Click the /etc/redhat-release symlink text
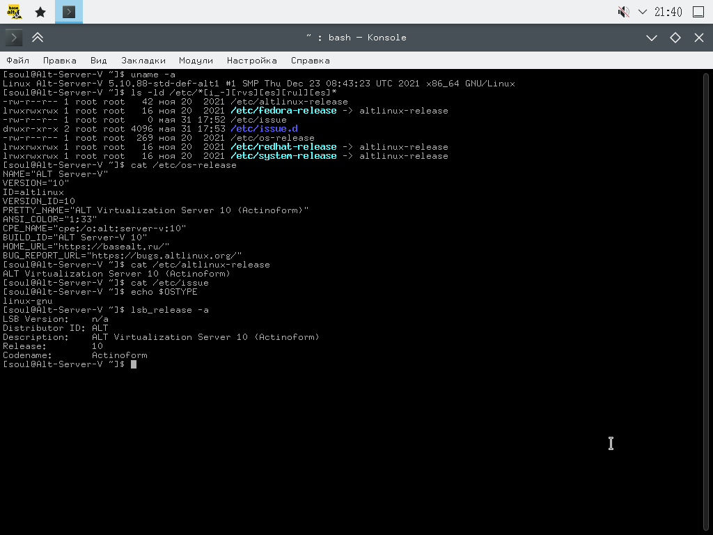 284,147
